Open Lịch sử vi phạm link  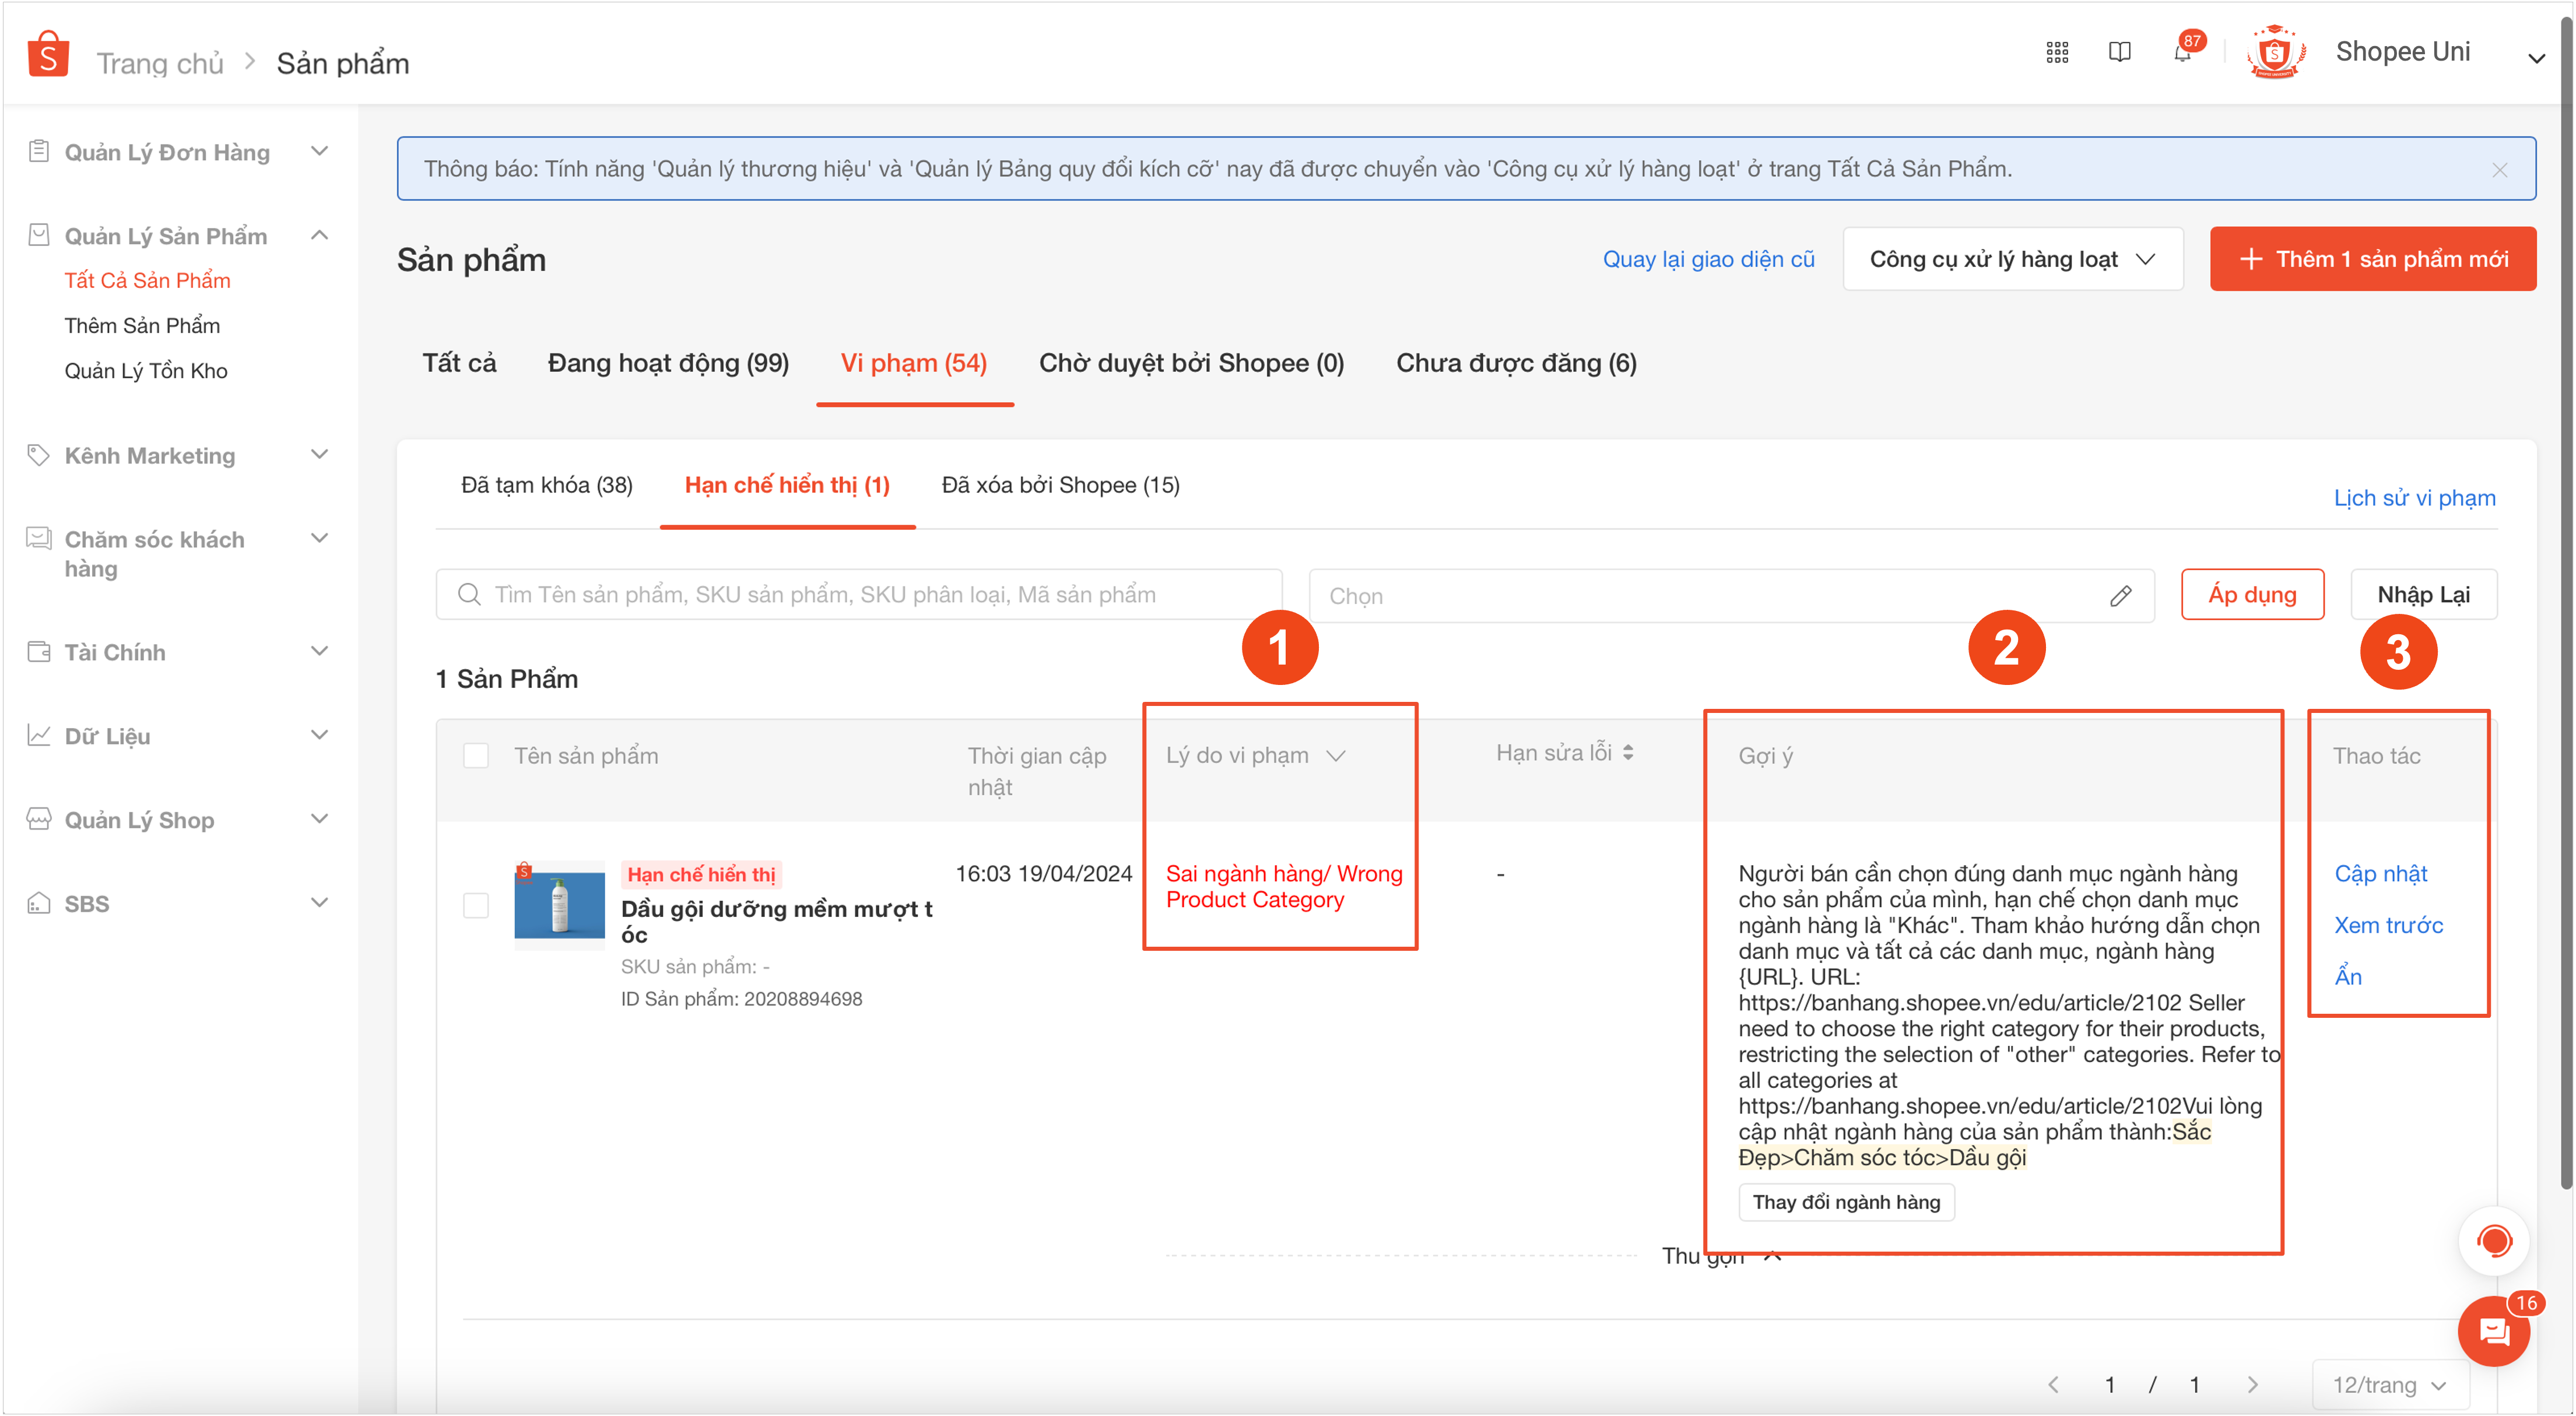(x=2414, y=497)
